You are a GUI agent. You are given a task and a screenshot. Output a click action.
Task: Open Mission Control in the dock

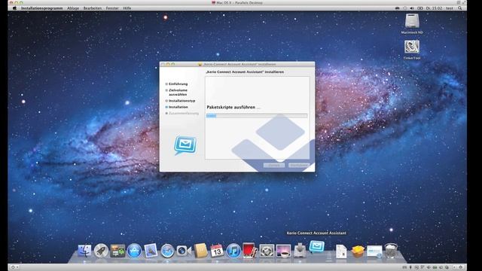117,251
